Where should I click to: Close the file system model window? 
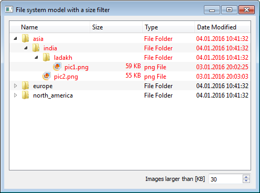(246, 10)
